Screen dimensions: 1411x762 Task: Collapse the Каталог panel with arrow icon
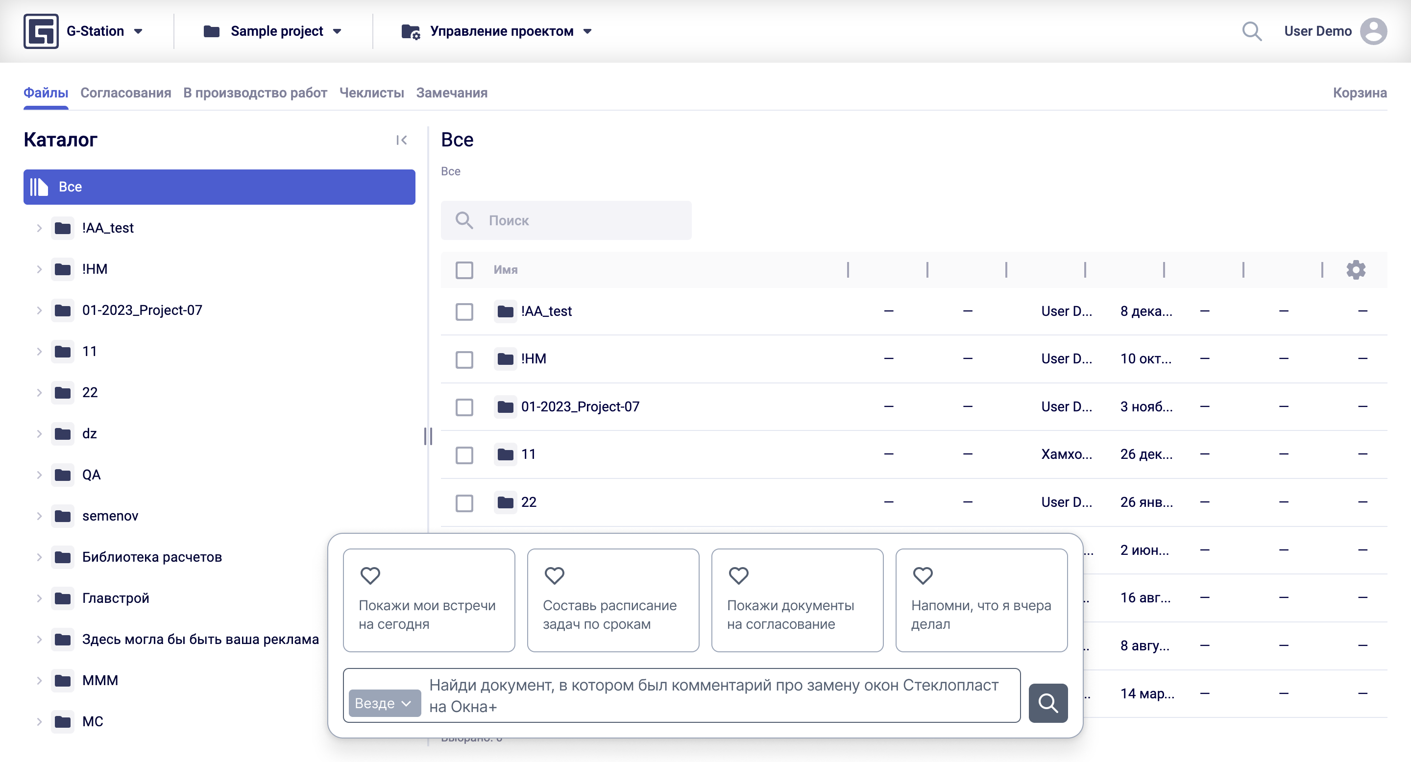(x=402, y=140)
